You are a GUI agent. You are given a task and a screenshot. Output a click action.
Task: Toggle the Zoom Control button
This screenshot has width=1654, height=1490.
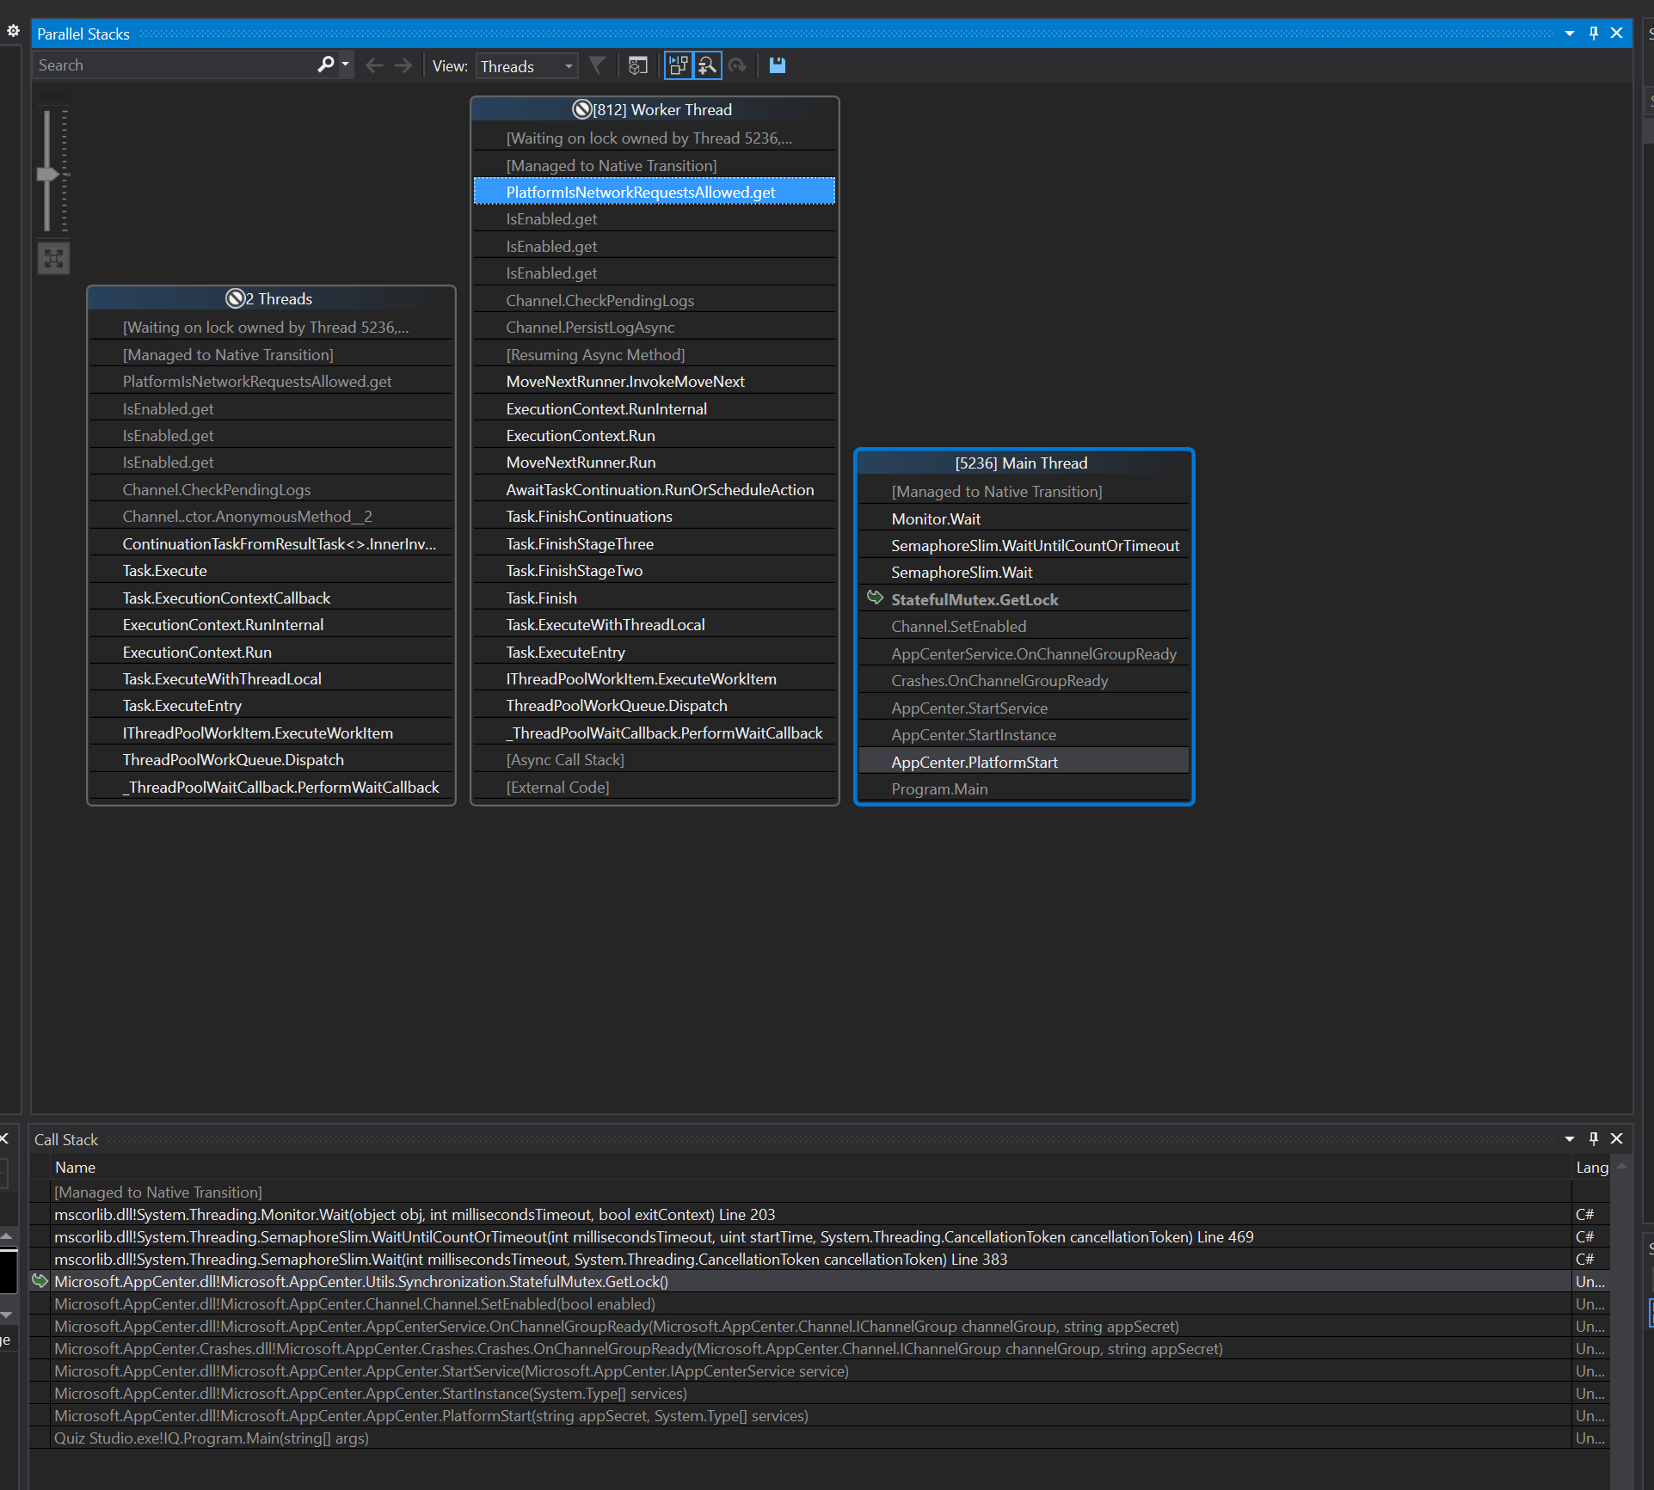[x=706, y=65]
